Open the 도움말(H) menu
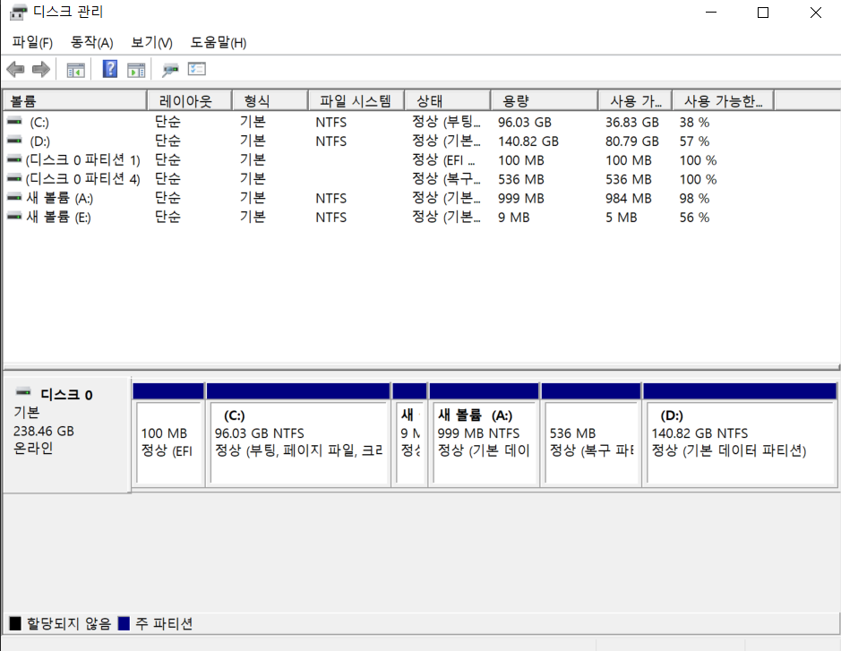Image resolution: width=841 pixels, height=651 pixels. (x=219, y=42)
